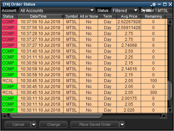Click the avg price 2.25 cell
The height and width of the screenshot is (131, 174).
click(129, 57)
